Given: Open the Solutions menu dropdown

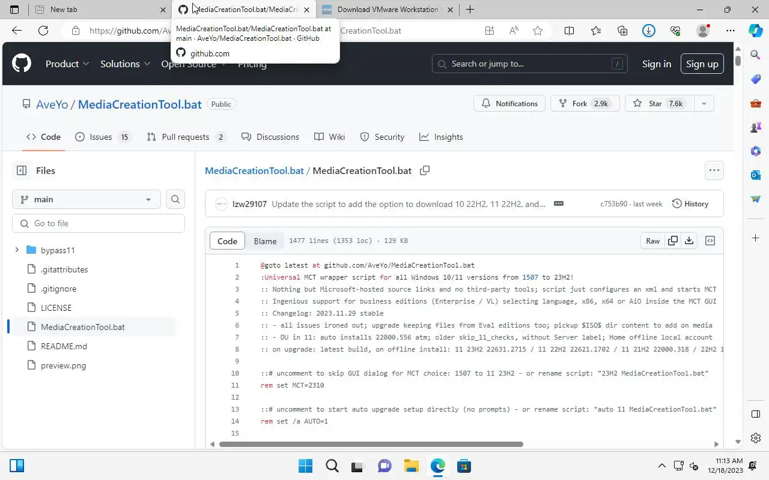Looking at the screenshot, I should (x=125, y=64).
